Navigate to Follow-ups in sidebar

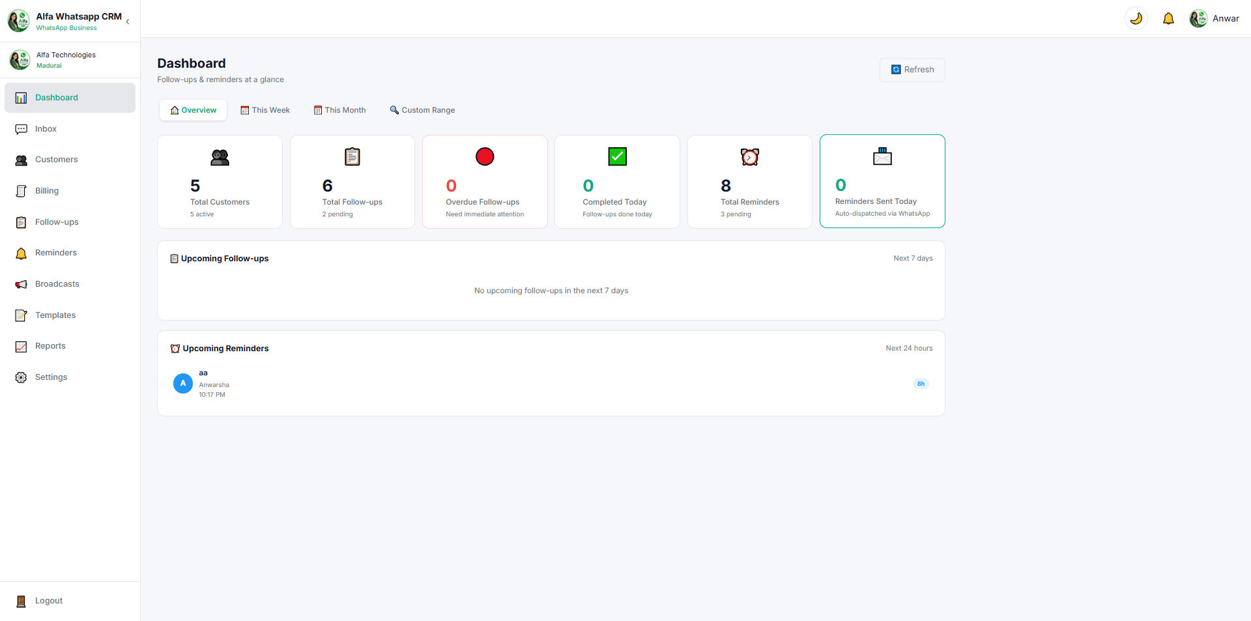tap(70, 222)
